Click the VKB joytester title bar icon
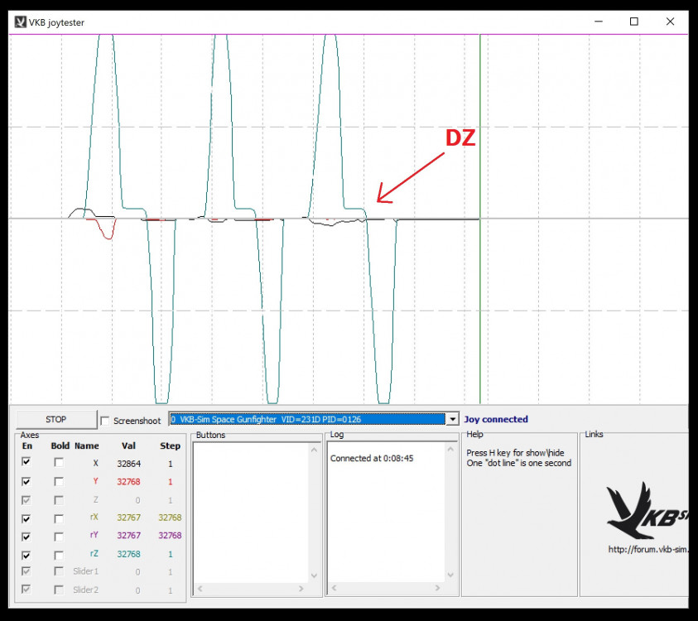The height and width of the screenshot is (621, 698). [20, 22]
